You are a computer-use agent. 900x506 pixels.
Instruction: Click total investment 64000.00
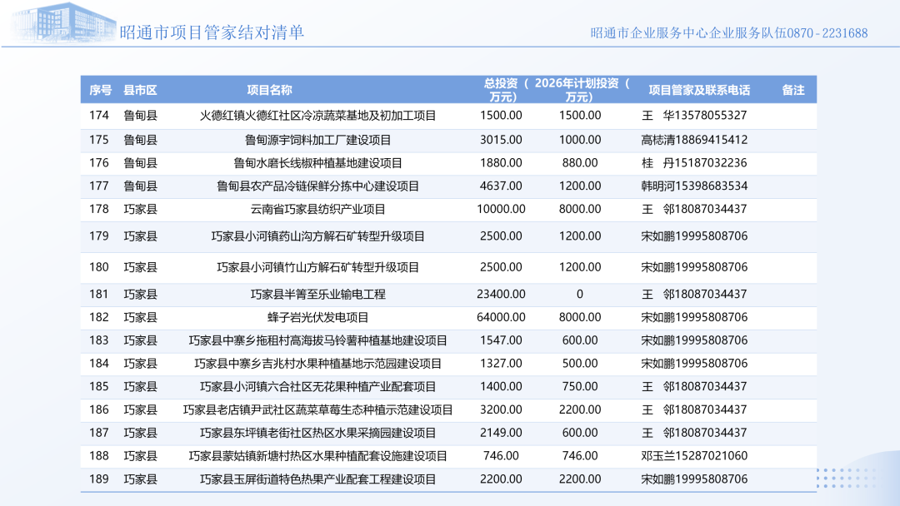pos(501,317)
